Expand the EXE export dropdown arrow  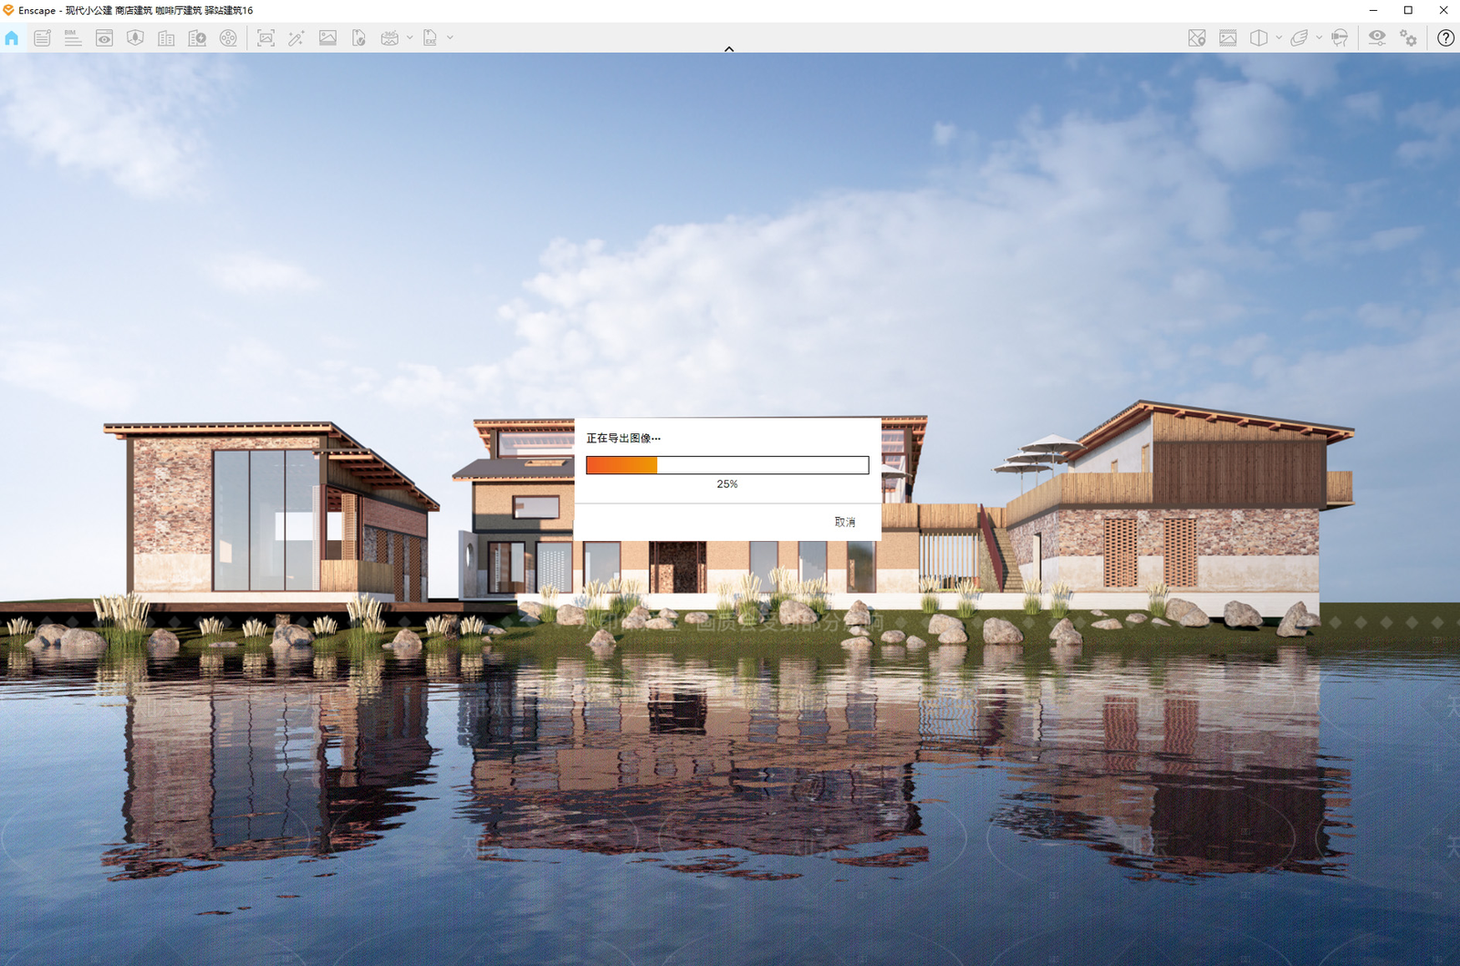(x=450, y=38)
